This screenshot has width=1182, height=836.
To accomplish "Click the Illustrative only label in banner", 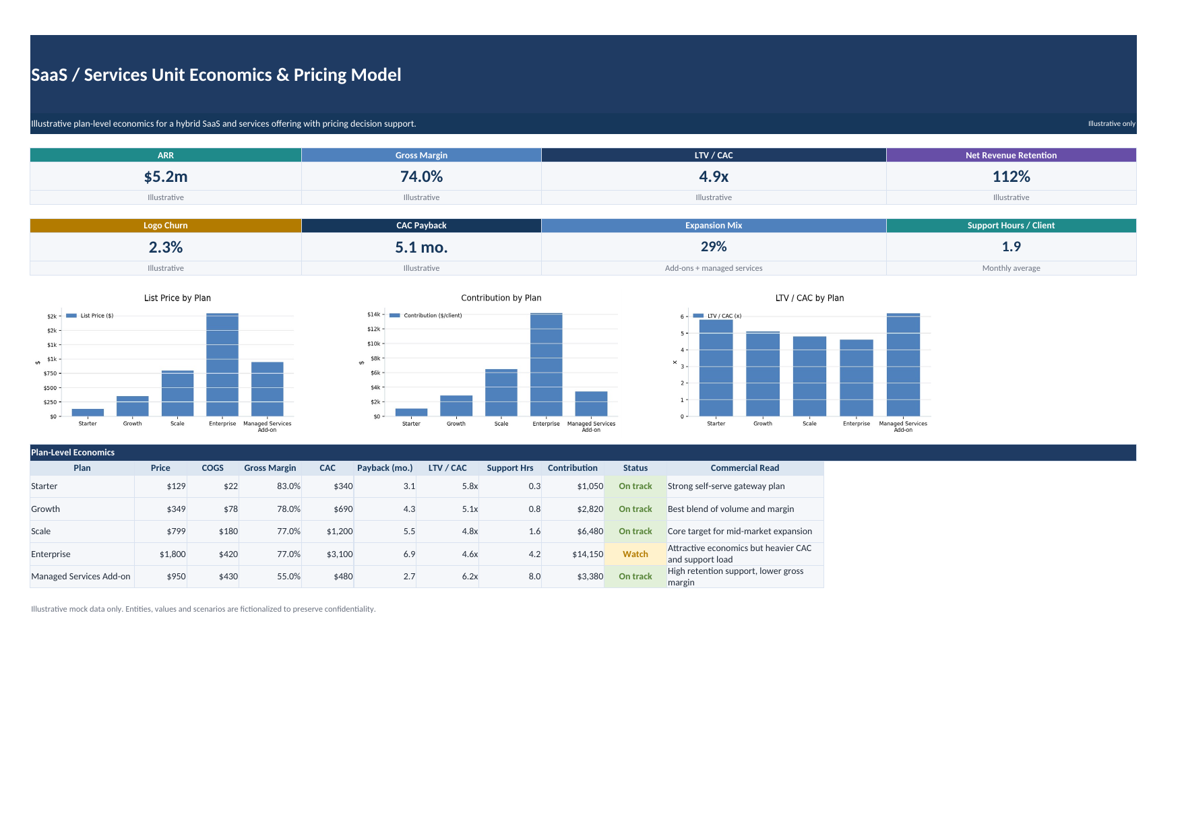I will (1111, 124).
